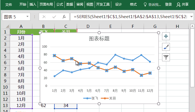
Task: Open the View (视图) tab
Action: coord(90,4)
